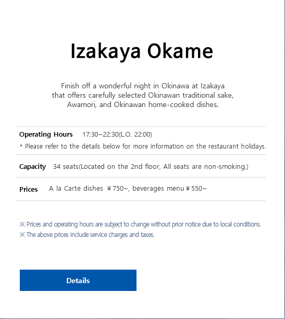
Task: Click the asterisk before 'Please refer'
Action: coord(21,146)
